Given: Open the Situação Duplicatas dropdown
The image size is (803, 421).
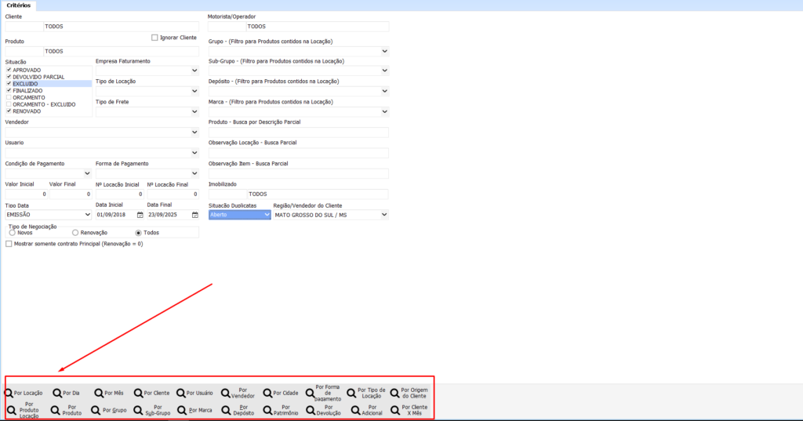Looking at the screenshot, I should [266, 214].
